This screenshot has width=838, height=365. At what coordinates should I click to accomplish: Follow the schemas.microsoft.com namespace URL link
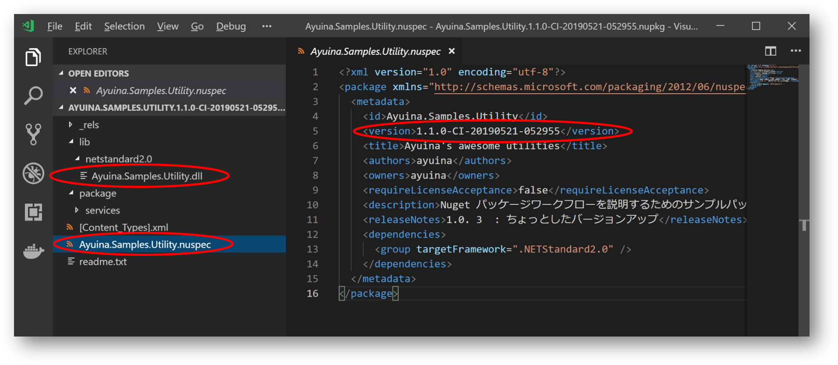click(589, 87)
